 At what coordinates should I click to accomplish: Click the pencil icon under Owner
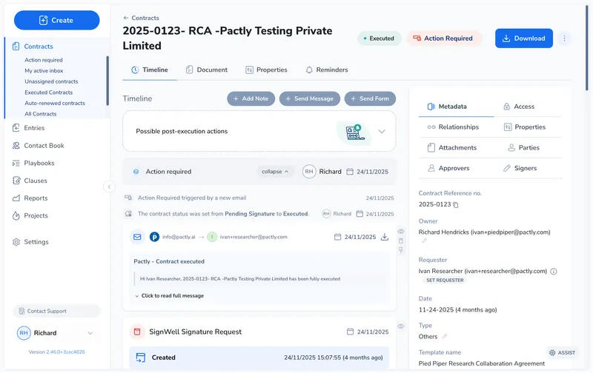tap(424, 241)
